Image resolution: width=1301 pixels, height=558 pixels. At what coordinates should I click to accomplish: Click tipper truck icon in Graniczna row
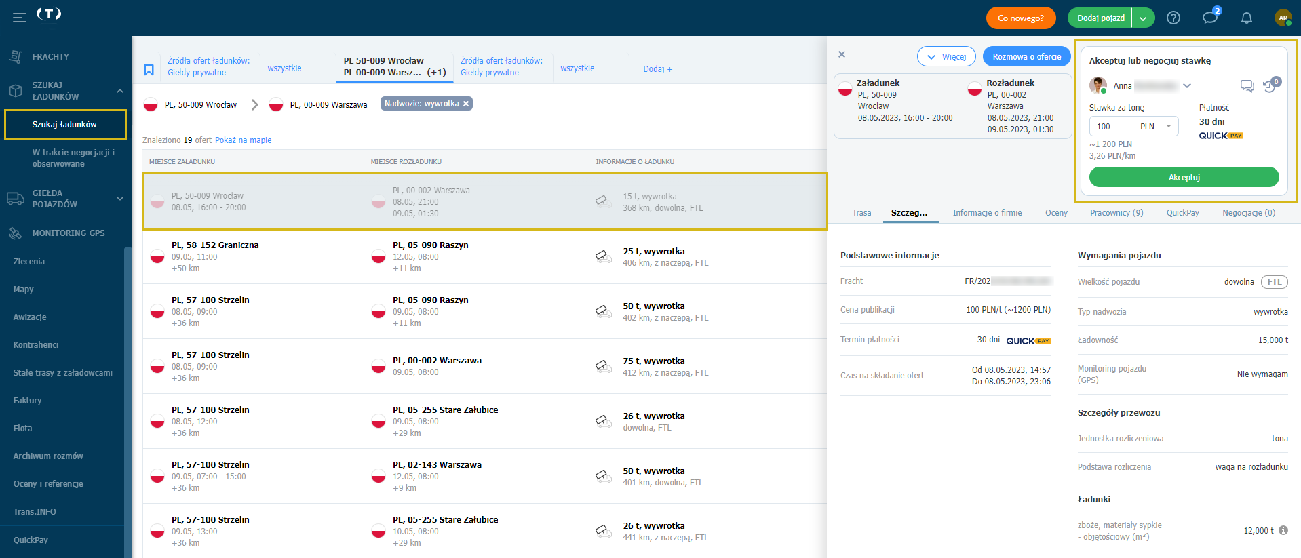604,257
